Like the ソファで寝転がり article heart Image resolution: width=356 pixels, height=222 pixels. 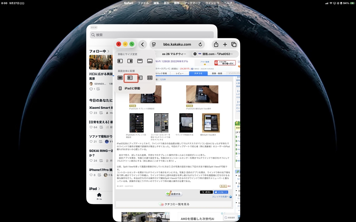coord(91,142)
